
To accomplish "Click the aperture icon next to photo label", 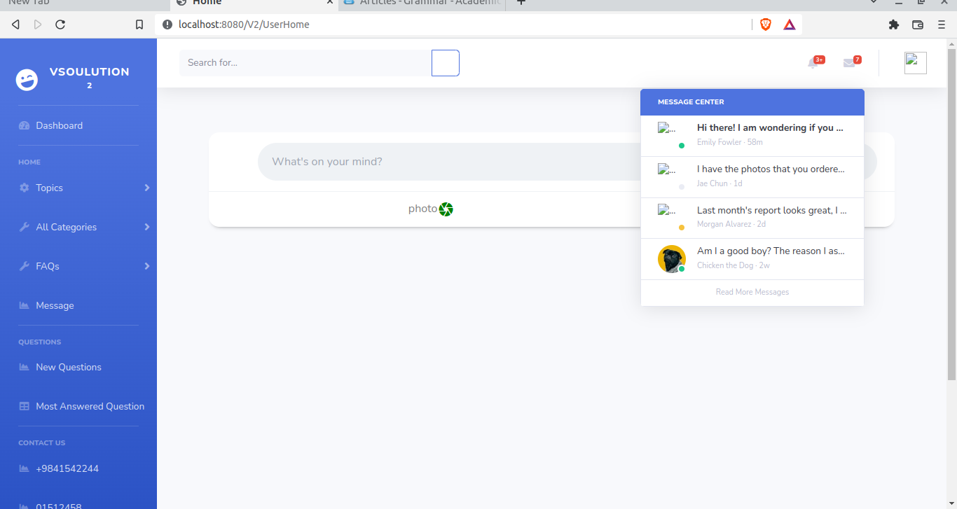I will [447, 209].
